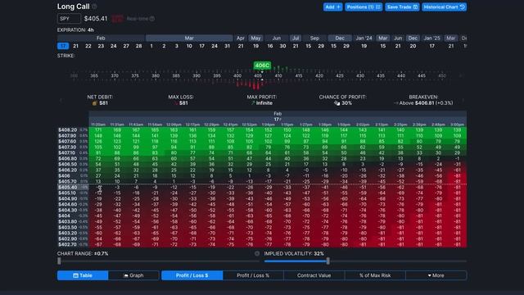Select the Contract Value tab
Viewport: 524px width, 295px height.
314,275
